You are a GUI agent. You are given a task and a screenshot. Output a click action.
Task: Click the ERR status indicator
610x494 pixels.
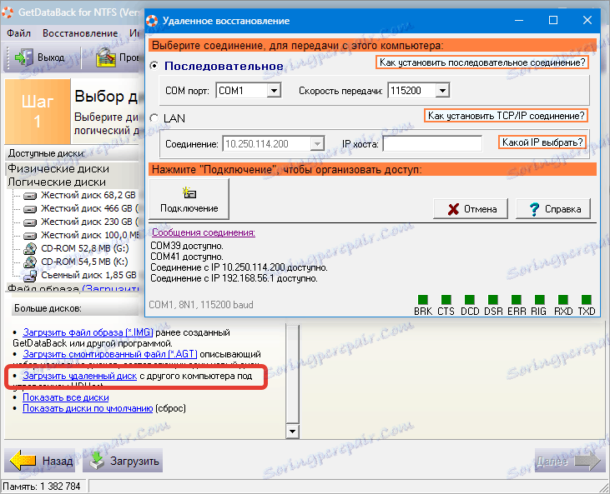517,299
